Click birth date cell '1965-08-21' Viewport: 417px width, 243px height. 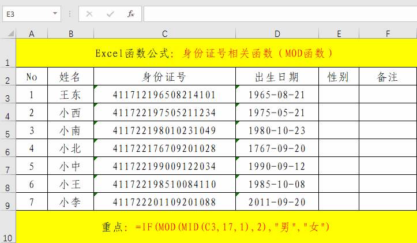point(277,95)
